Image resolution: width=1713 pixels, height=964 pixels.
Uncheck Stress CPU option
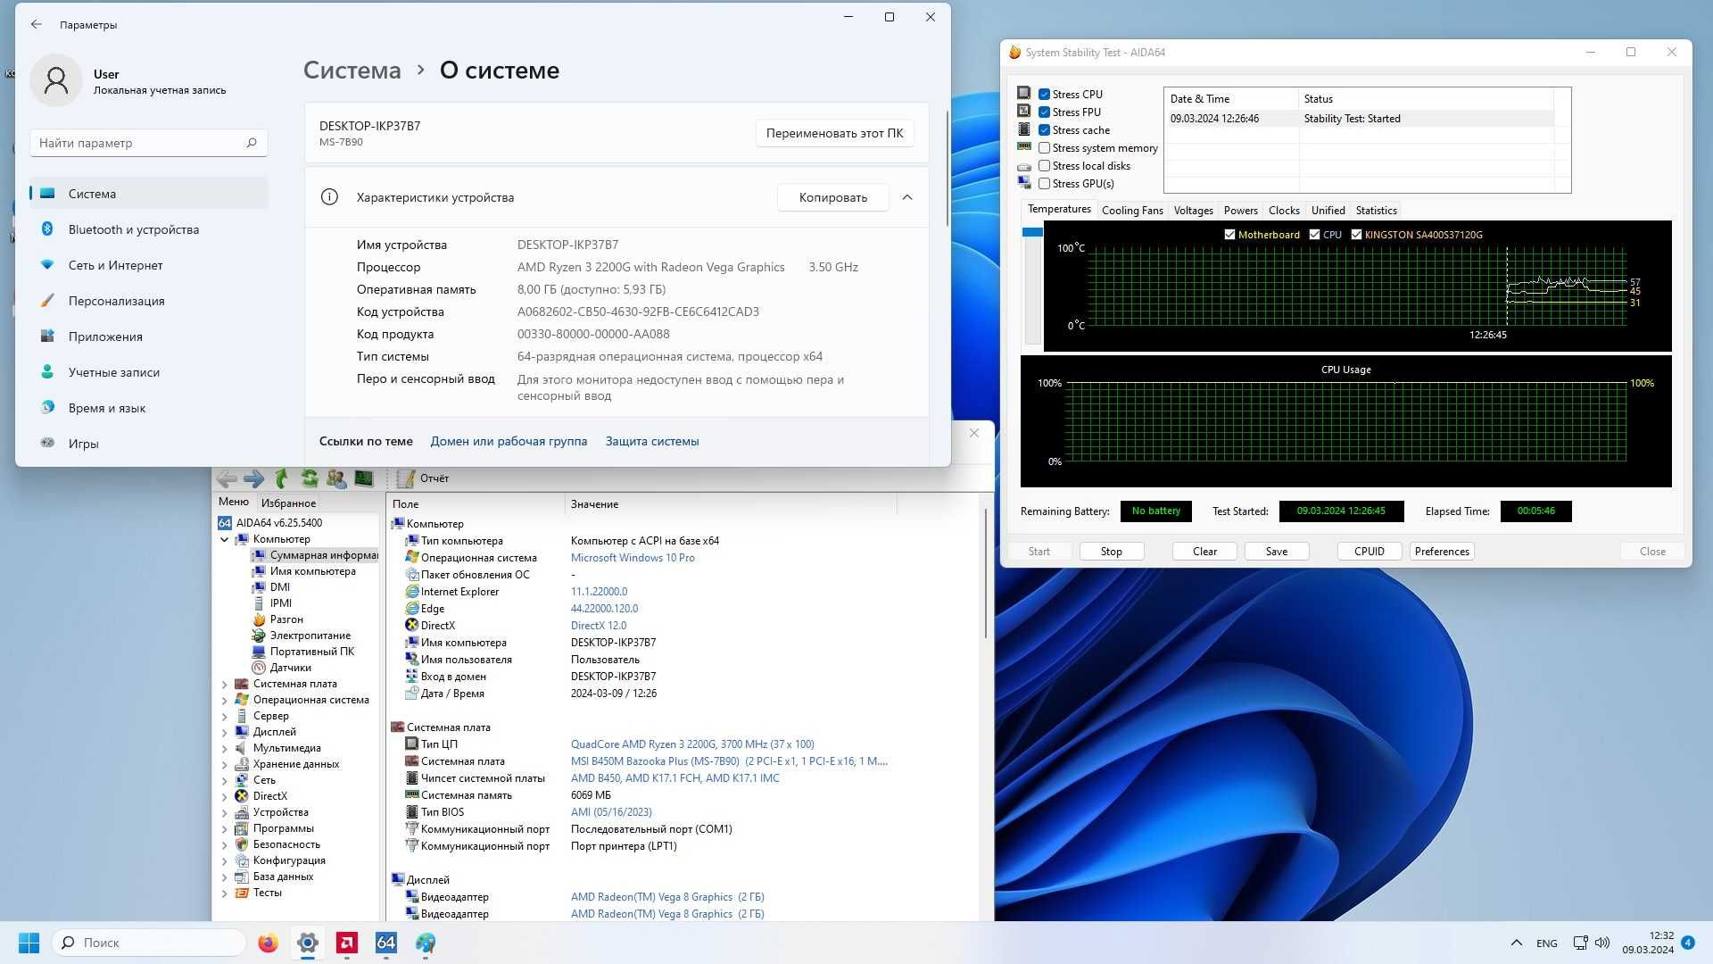1044,94
